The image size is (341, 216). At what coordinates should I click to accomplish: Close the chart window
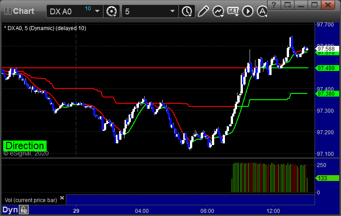[328, 5]
